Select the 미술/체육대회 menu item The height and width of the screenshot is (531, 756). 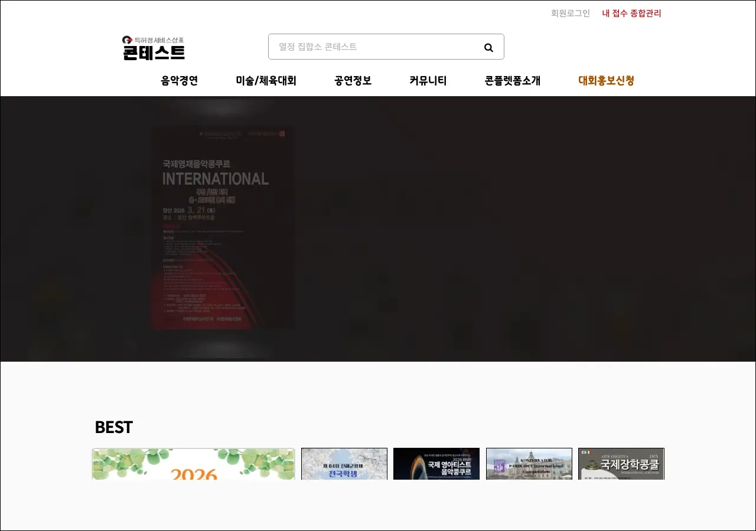pos(266,81)
